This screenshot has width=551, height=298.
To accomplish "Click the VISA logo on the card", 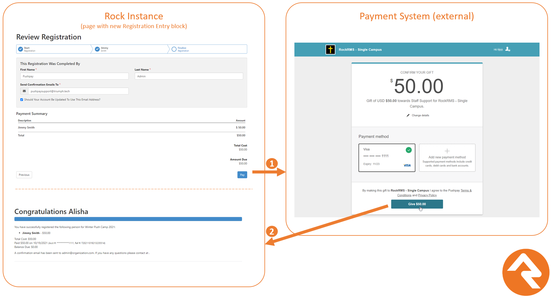I will pos(407,165).
